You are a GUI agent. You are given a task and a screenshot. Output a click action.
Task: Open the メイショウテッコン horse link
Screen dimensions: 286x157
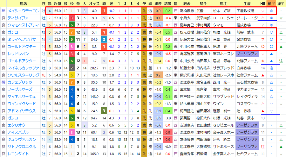(24, 11)
